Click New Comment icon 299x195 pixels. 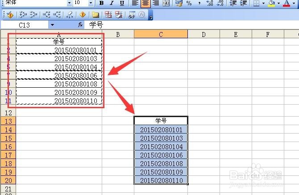96,15
